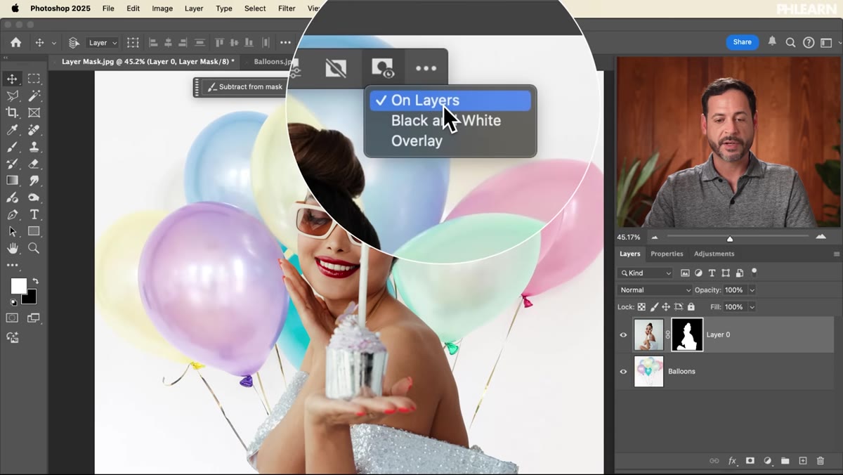The height and width of the screenshot is (475, 843).
Task: Click the Share button
Action: tap(743, 42)
